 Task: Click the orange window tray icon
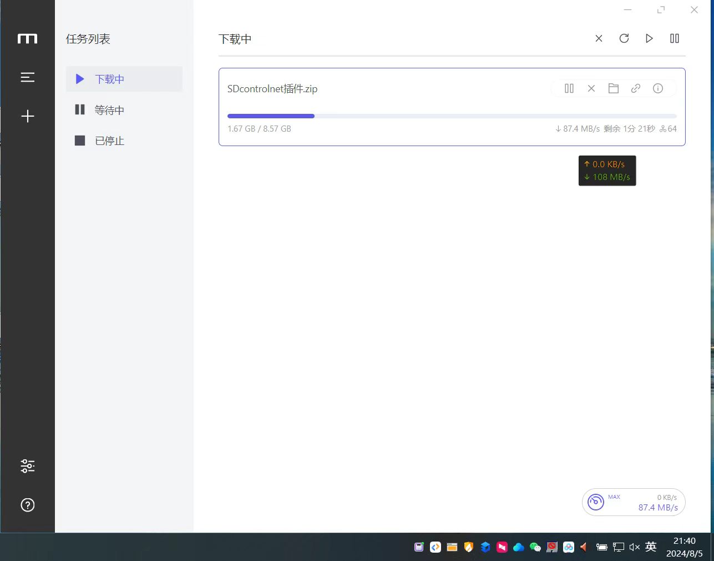click(x=452, y=547)
